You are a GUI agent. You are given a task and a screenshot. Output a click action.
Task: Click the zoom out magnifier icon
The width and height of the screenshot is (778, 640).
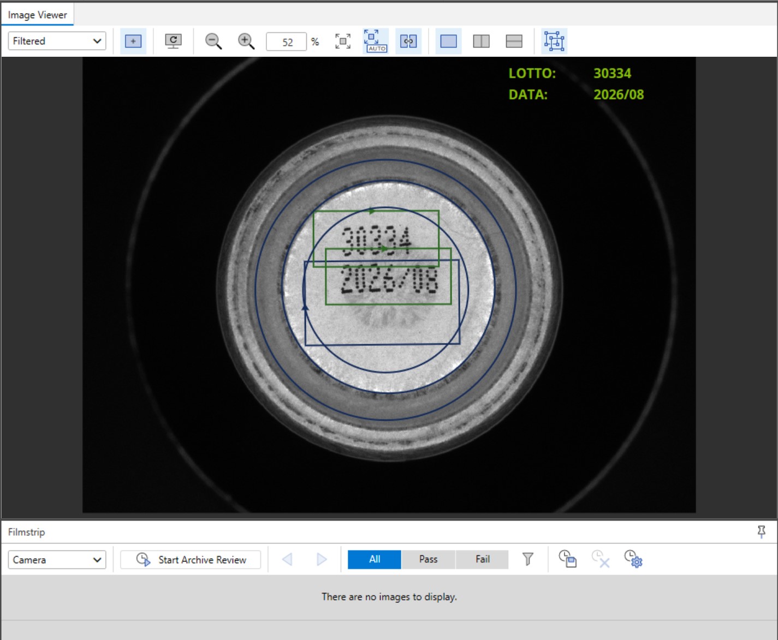point(213,41)
